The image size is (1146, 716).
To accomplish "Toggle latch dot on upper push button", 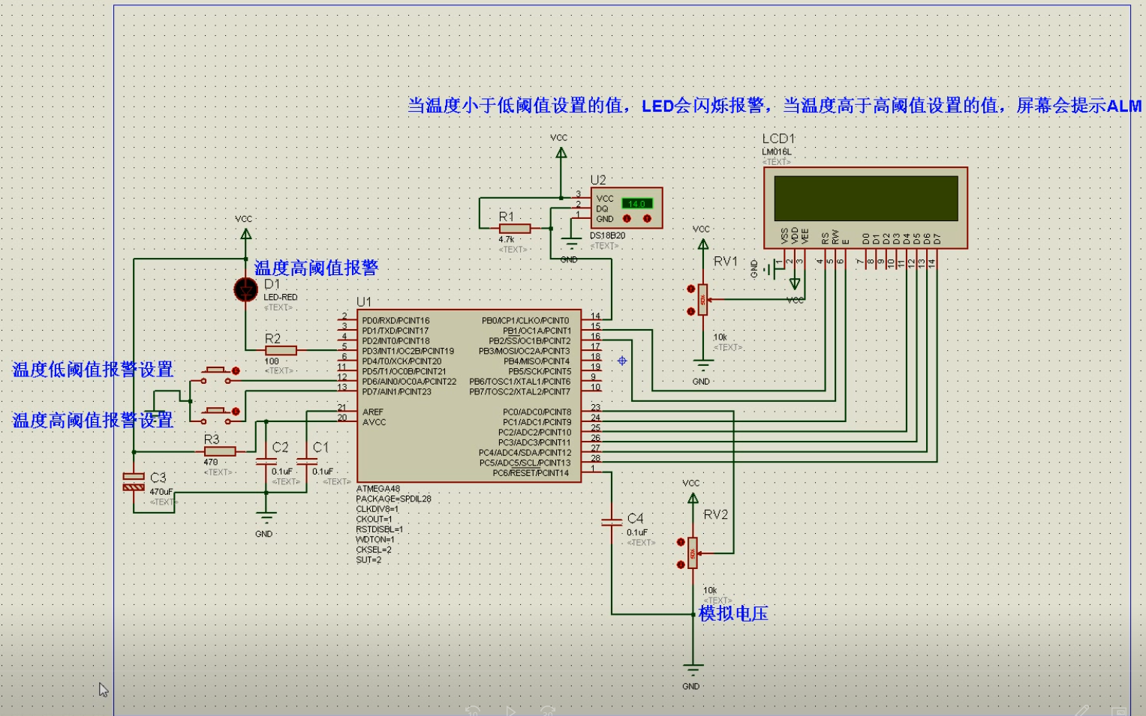I will [236, 370].
